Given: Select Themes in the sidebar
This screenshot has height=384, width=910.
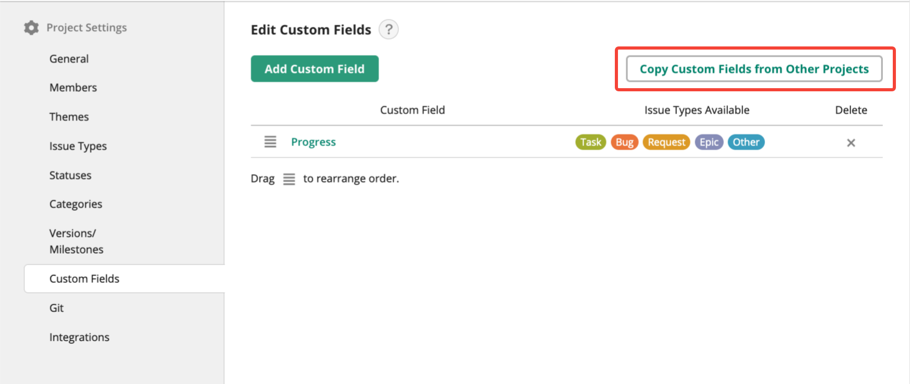Looking at the screenshot, I should pyautogui.click(x=69, y=117).
